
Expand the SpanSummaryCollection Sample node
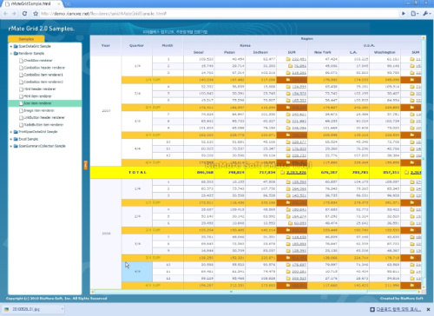pyautogui.click(x=11, y=146)
